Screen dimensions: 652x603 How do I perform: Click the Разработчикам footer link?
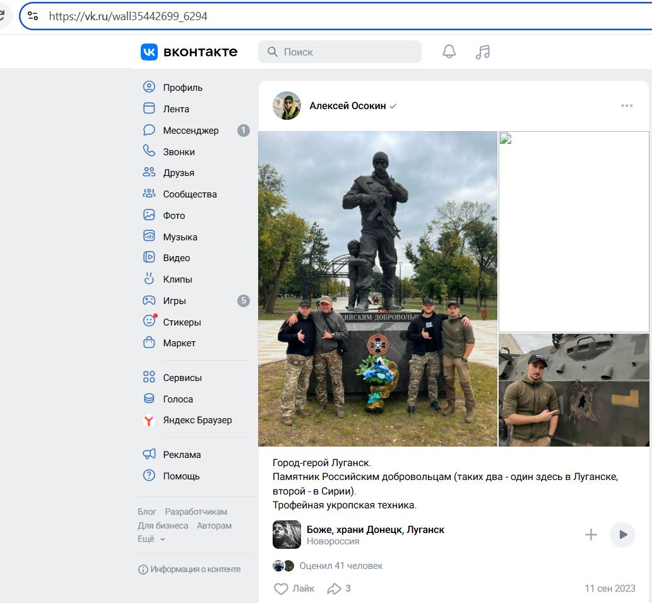(196, 512)
